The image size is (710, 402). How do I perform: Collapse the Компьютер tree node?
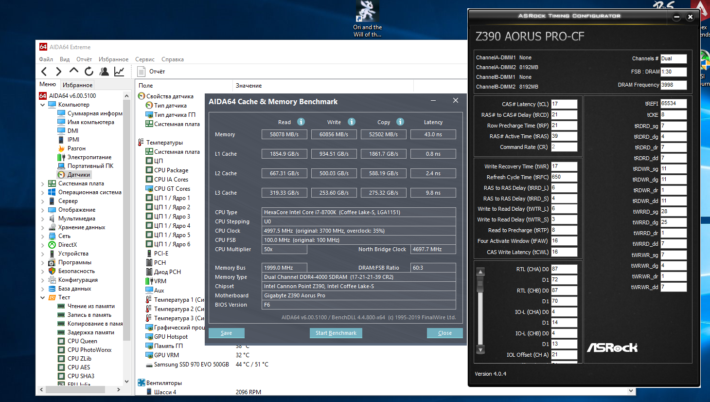43,105
